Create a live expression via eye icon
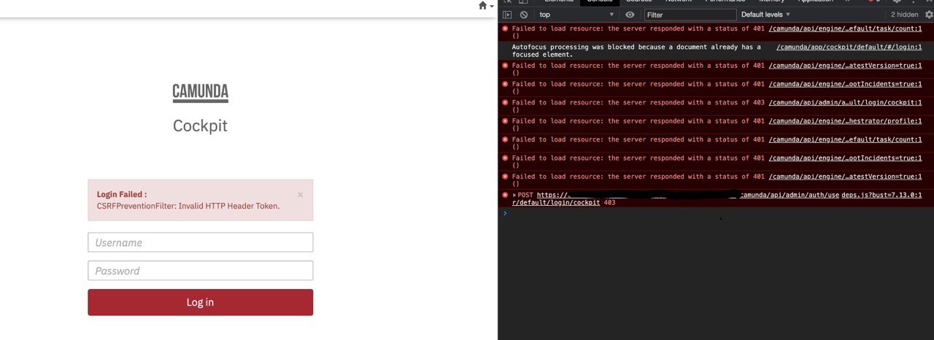The image size is (934, 340). click(630, 15)
